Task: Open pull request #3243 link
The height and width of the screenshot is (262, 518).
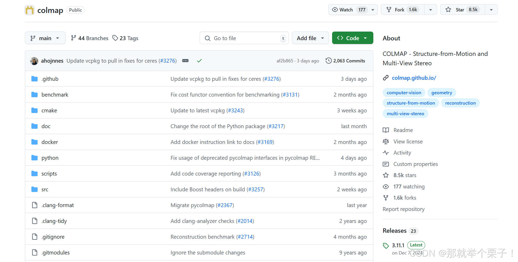Action: coord(235,111)
